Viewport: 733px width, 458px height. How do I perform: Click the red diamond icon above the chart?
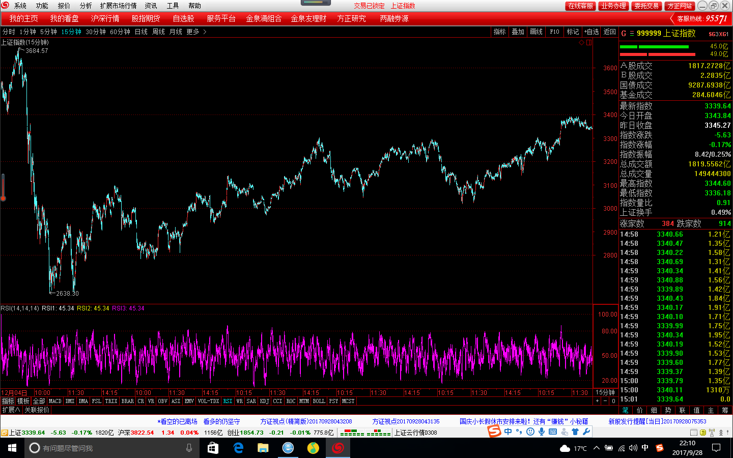coord(582,43)
